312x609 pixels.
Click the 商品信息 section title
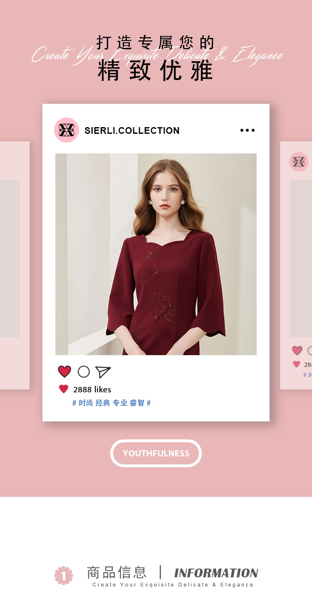click(x=117, y=572)
